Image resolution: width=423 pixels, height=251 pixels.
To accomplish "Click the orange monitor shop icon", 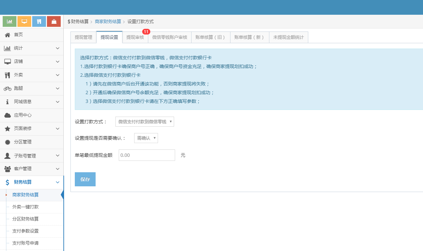I will tap(24, 21).
